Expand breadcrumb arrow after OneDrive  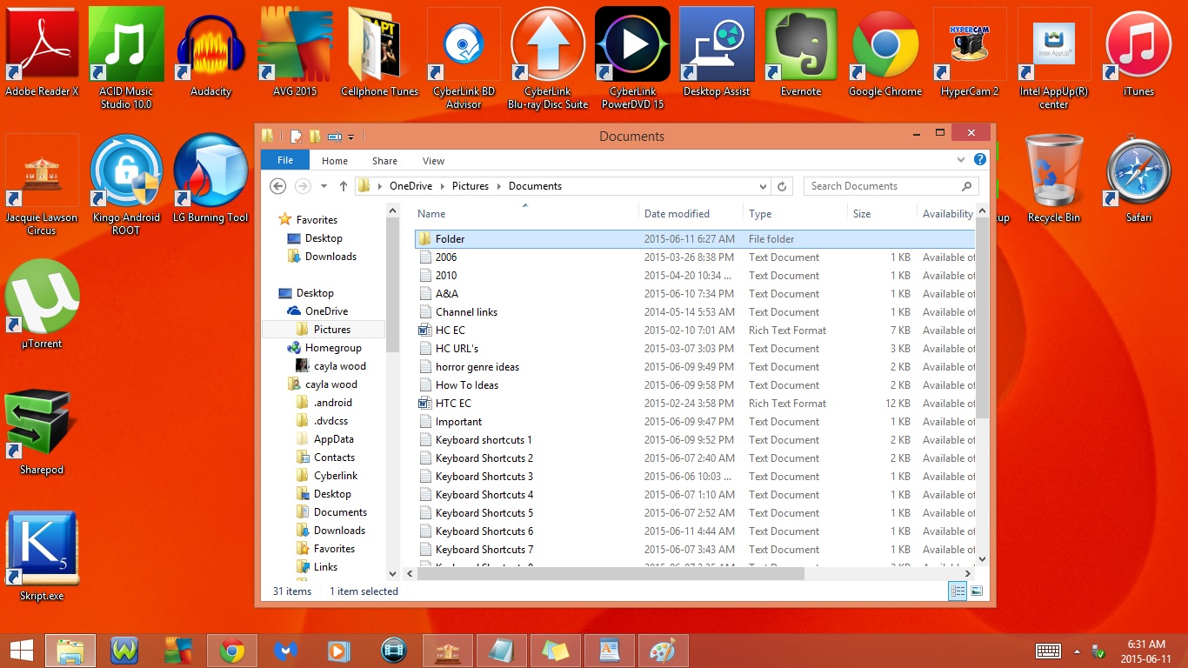point(443,186)
